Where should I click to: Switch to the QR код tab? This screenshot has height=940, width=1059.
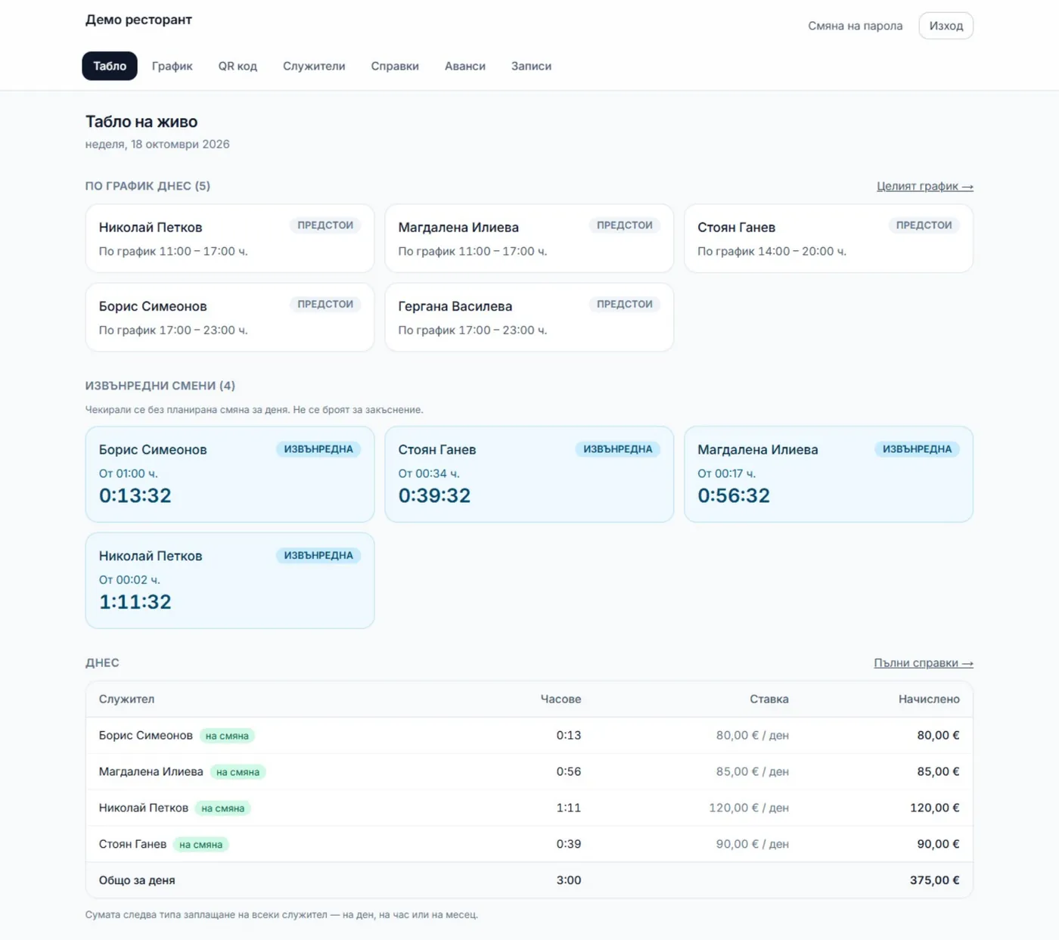click(238, 66)
